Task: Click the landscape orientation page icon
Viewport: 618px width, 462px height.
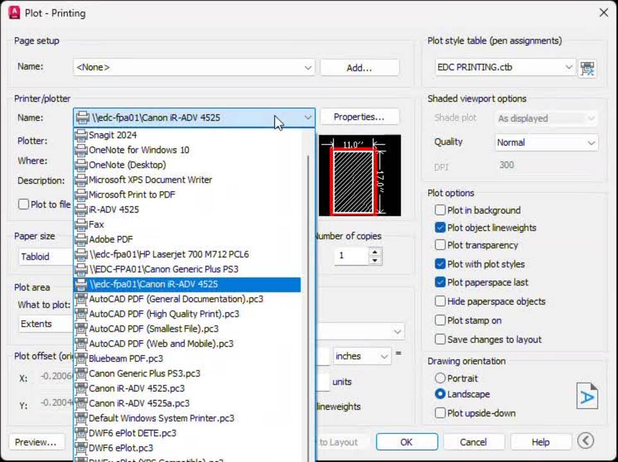Action: (587, 397)
